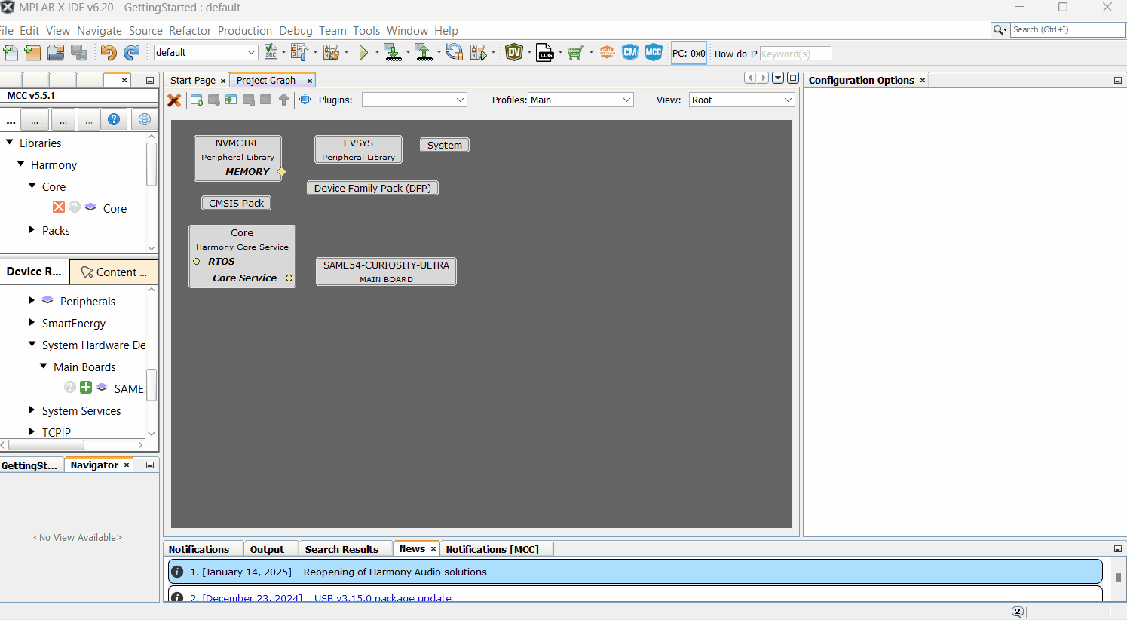Click the Read Device Memory icon
This screenshot has width=1127, height=620.
click(x=422, y=52)
